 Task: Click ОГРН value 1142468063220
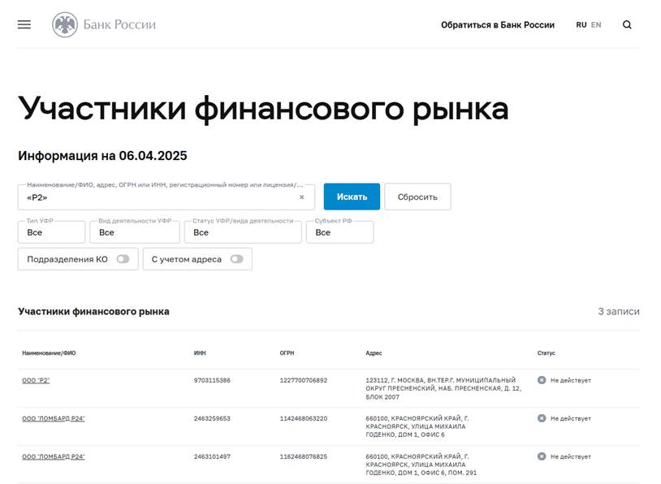click(304, 419)
